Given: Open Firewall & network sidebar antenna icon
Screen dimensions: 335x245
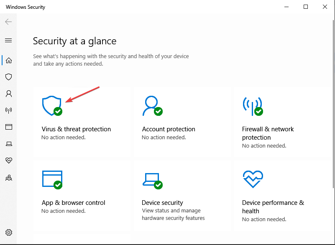Looking at the screenshot, I should click(8, 110).
